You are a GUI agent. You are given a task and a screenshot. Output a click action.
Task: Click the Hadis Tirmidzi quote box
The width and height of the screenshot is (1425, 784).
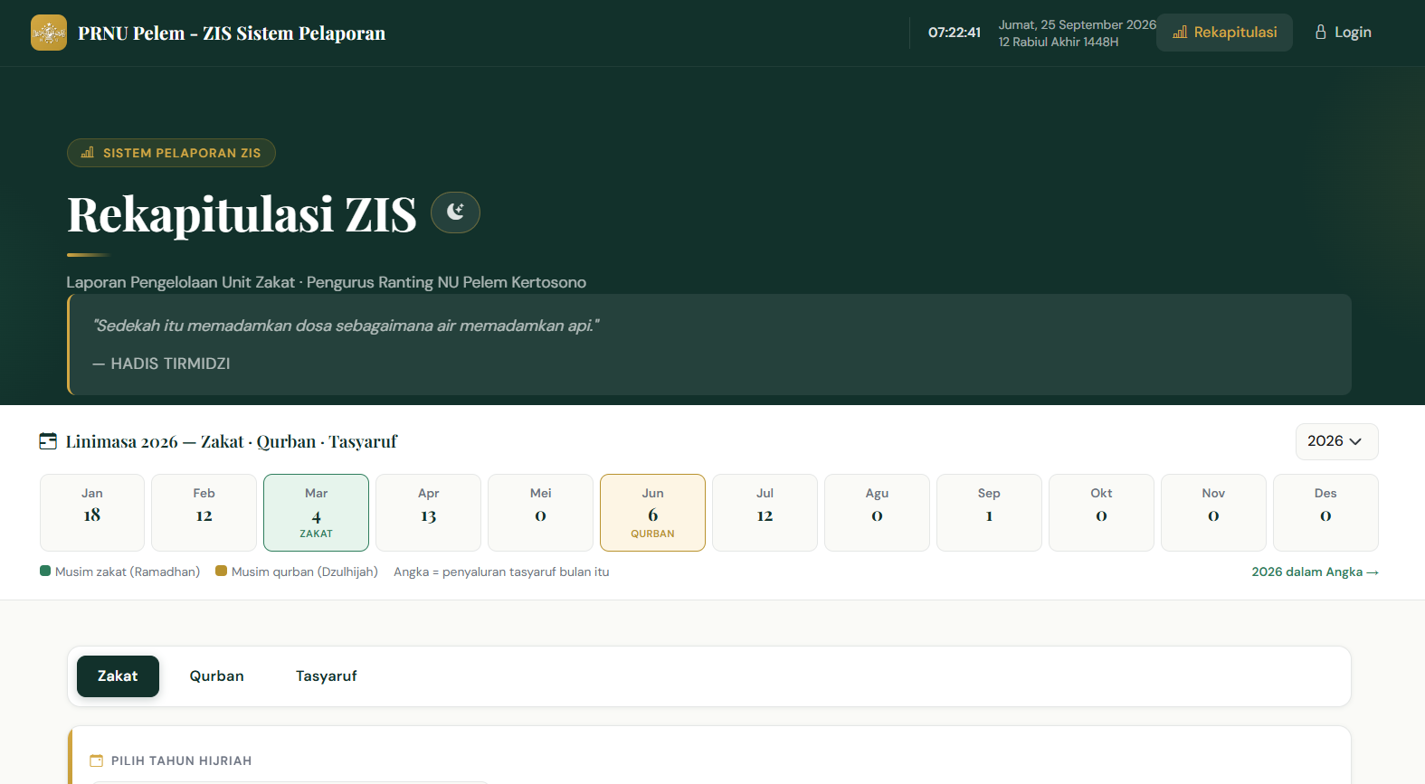tap(709, 345)
